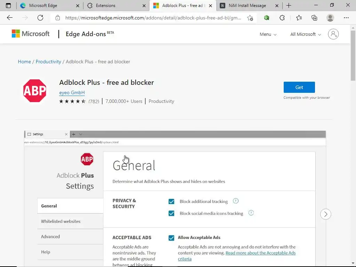Image resolution: width=356 pixels, height=267 pixels.
Task: Open the green extension icon in toolbar
Action: click(x=267, y=18)
